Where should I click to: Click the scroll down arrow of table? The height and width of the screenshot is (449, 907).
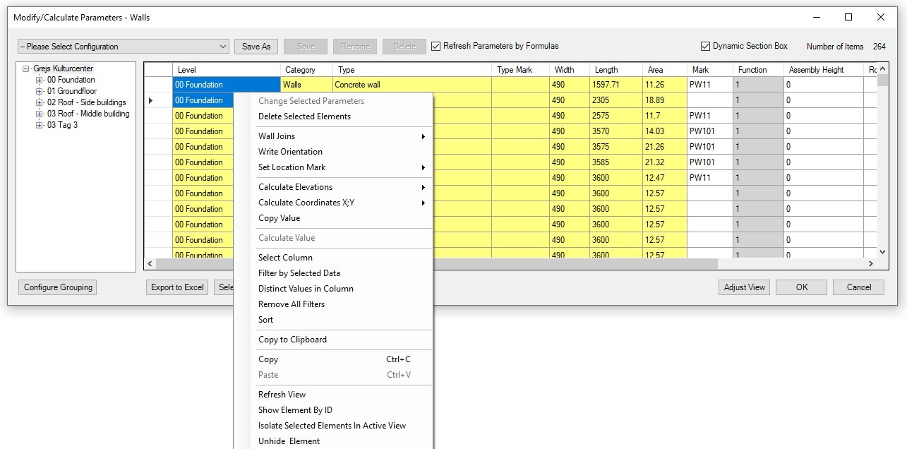[x=882, y=251]
